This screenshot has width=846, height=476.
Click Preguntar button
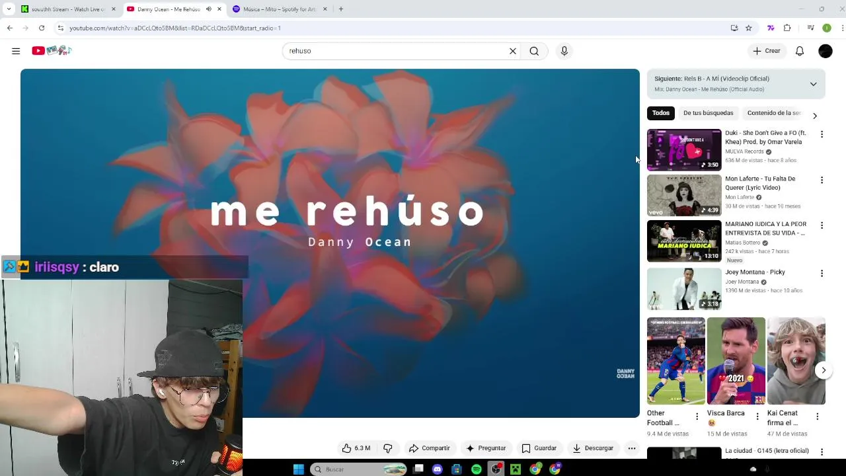tap(486, 448)
